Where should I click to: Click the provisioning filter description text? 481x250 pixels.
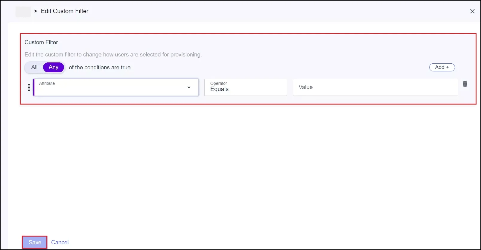(x=113, y=54)
